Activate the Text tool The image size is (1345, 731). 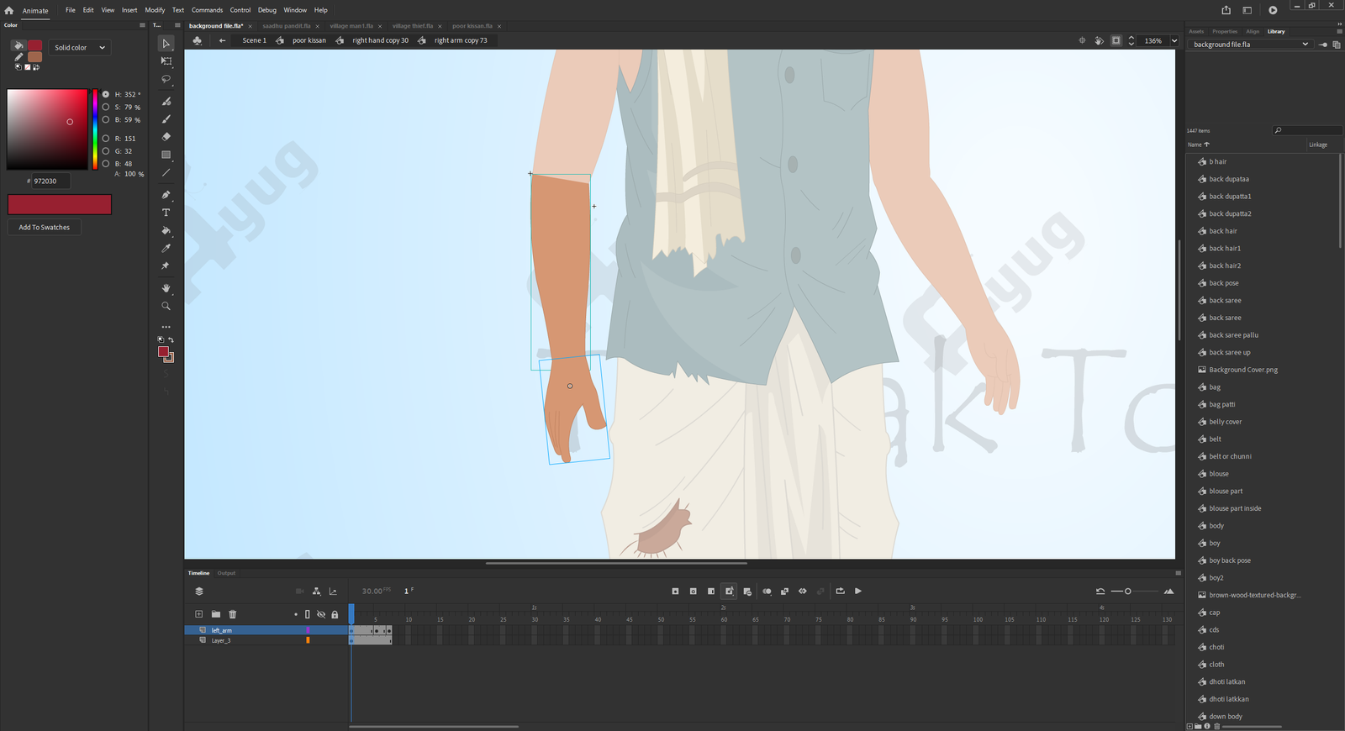click(x=166, y=213)
